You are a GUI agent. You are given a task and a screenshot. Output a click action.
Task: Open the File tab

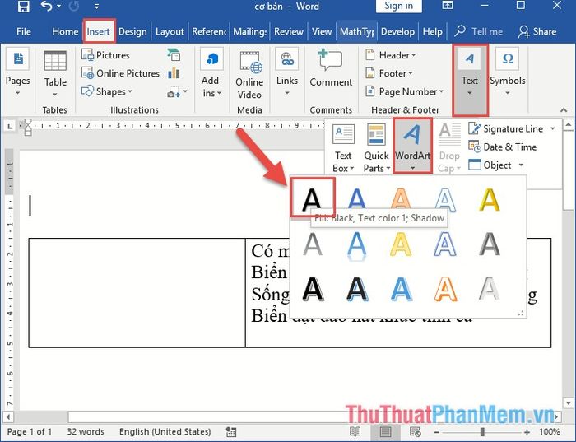tap(24, 31)
